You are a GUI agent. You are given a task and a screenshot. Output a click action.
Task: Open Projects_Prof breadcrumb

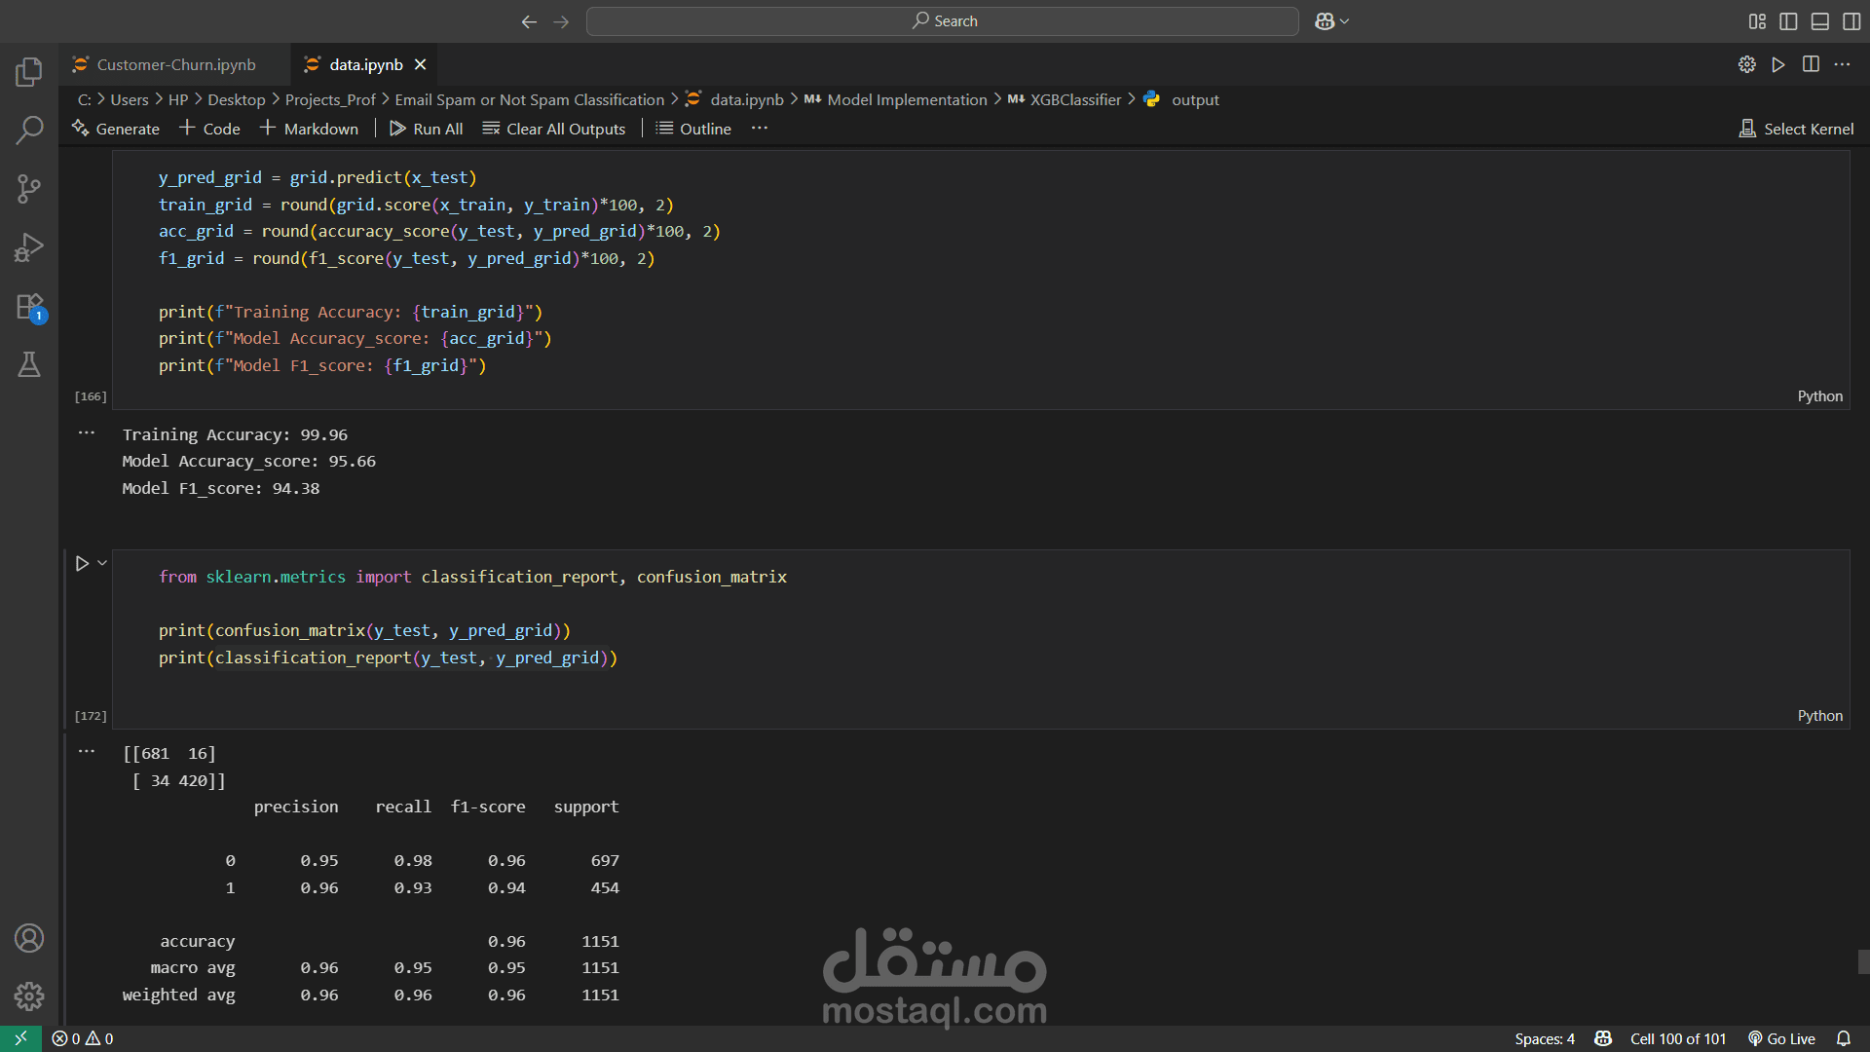click(330, 99)
